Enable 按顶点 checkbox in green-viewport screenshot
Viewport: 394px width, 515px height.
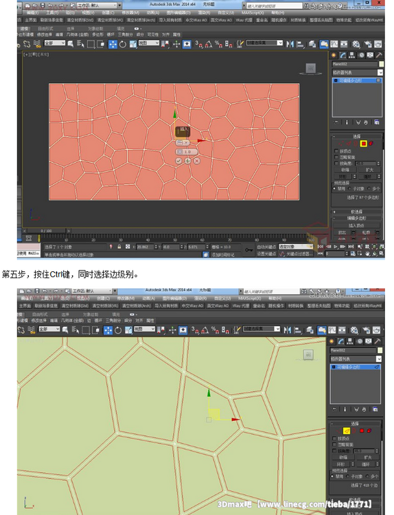click(334, 439)
